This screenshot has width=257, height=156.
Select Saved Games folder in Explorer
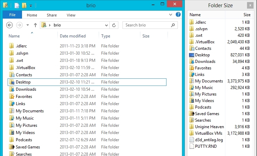pos(87,147)
